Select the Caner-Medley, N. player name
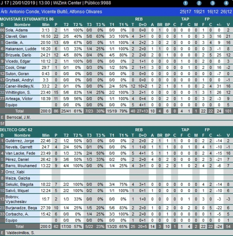The image size is (233, 236). point(20,86)
